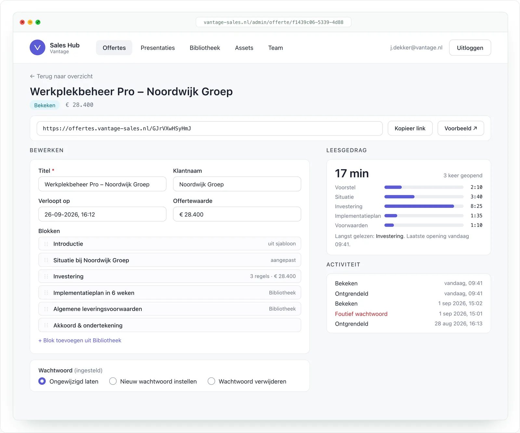
Task: Click the Kopieer link button
Action: coord(410,129)
